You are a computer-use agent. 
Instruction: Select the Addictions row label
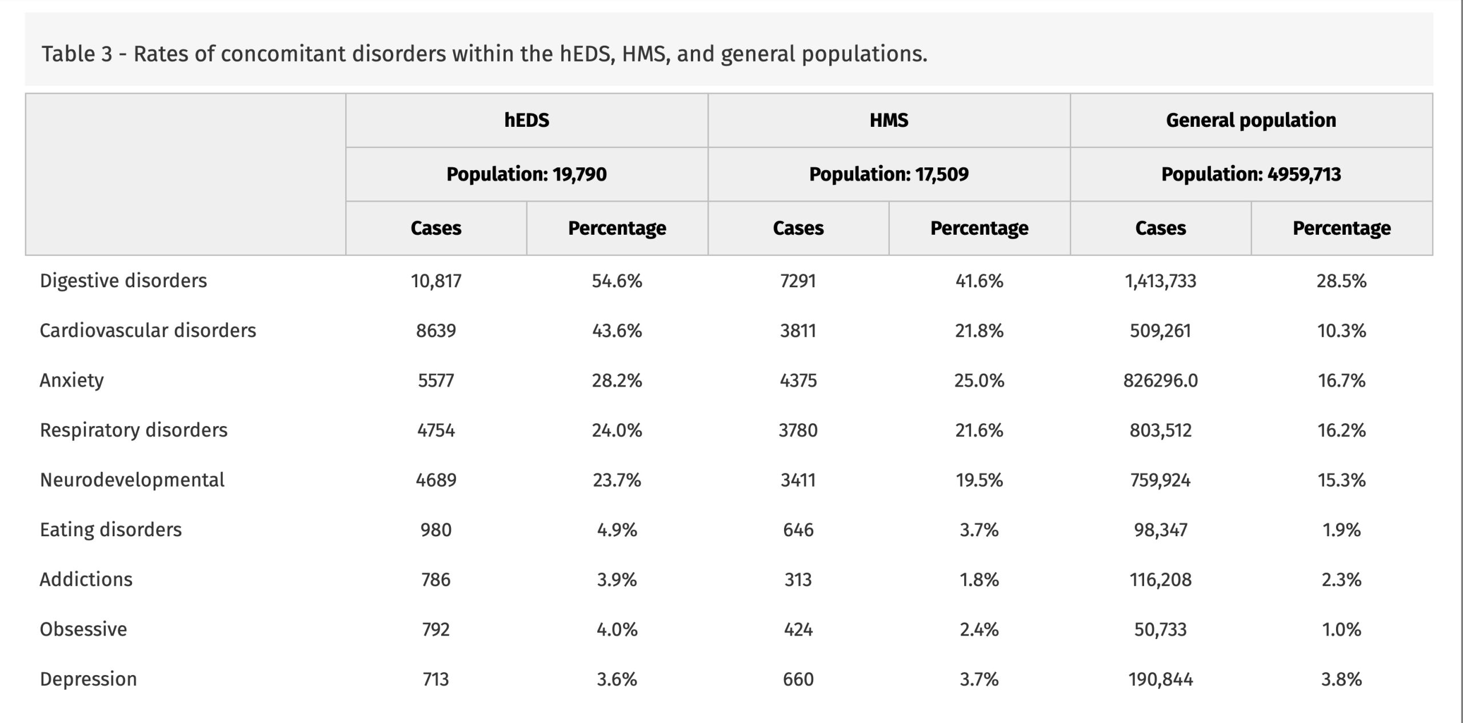[x=86, y=580]
